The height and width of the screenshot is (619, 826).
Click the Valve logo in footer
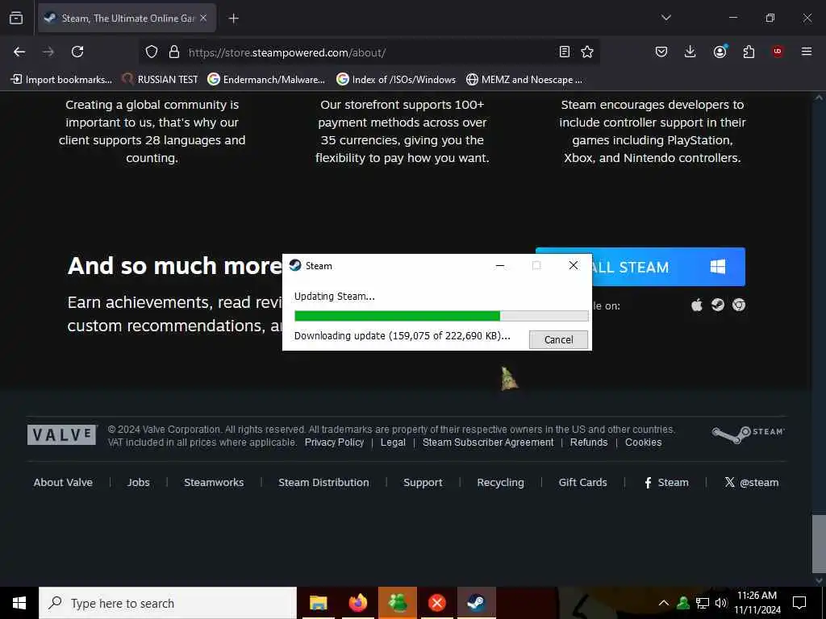click(62, 434)
